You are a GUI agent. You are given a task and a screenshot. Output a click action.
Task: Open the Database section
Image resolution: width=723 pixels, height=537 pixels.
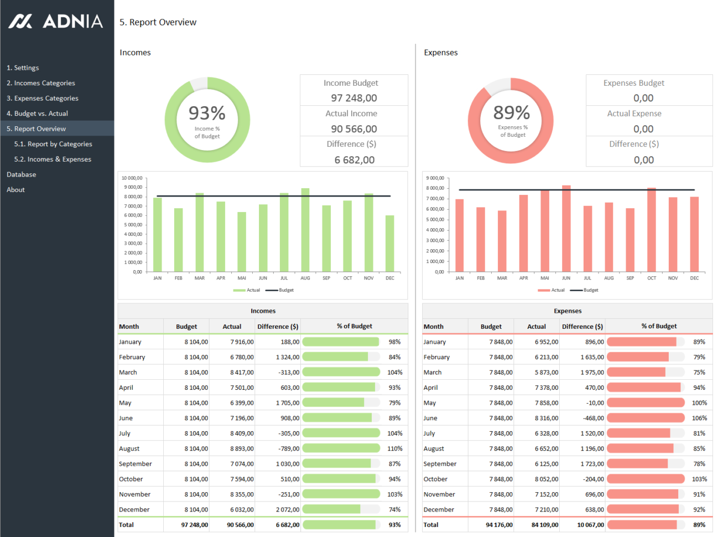[22, 174]
